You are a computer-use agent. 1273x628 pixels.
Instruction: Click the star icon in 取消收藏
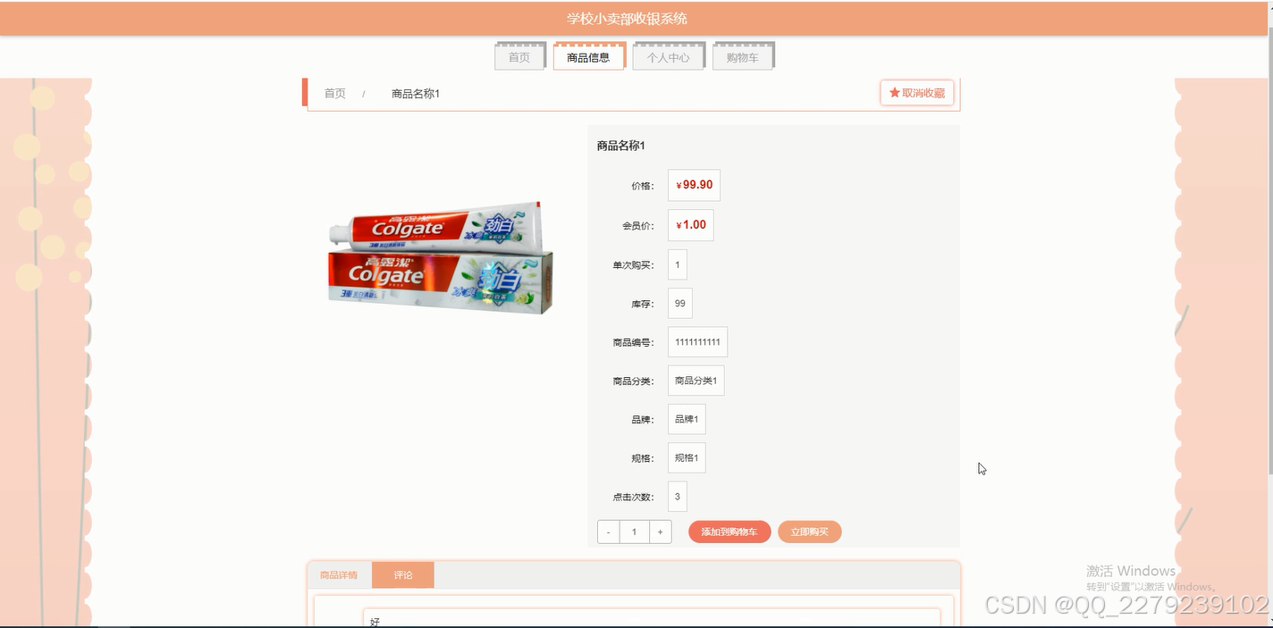pos(894,93)
